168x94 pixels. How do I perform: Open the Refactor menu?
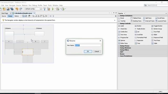(x=25, y=5)
